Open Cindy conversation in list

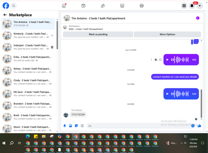click(28, 82)
